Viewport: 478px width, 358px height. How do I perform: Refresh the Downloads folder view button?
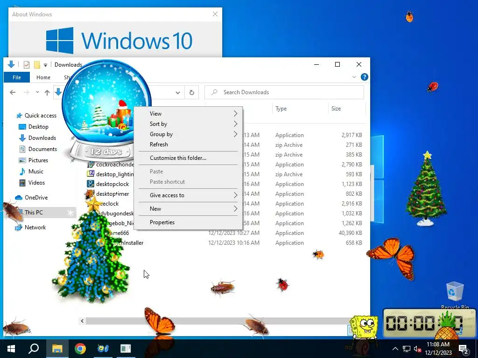pos(192,93)
